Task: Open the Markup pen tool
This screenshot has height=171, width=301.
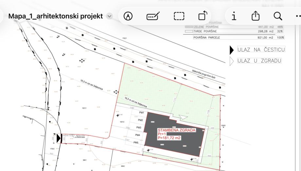Action: point(128,16)
